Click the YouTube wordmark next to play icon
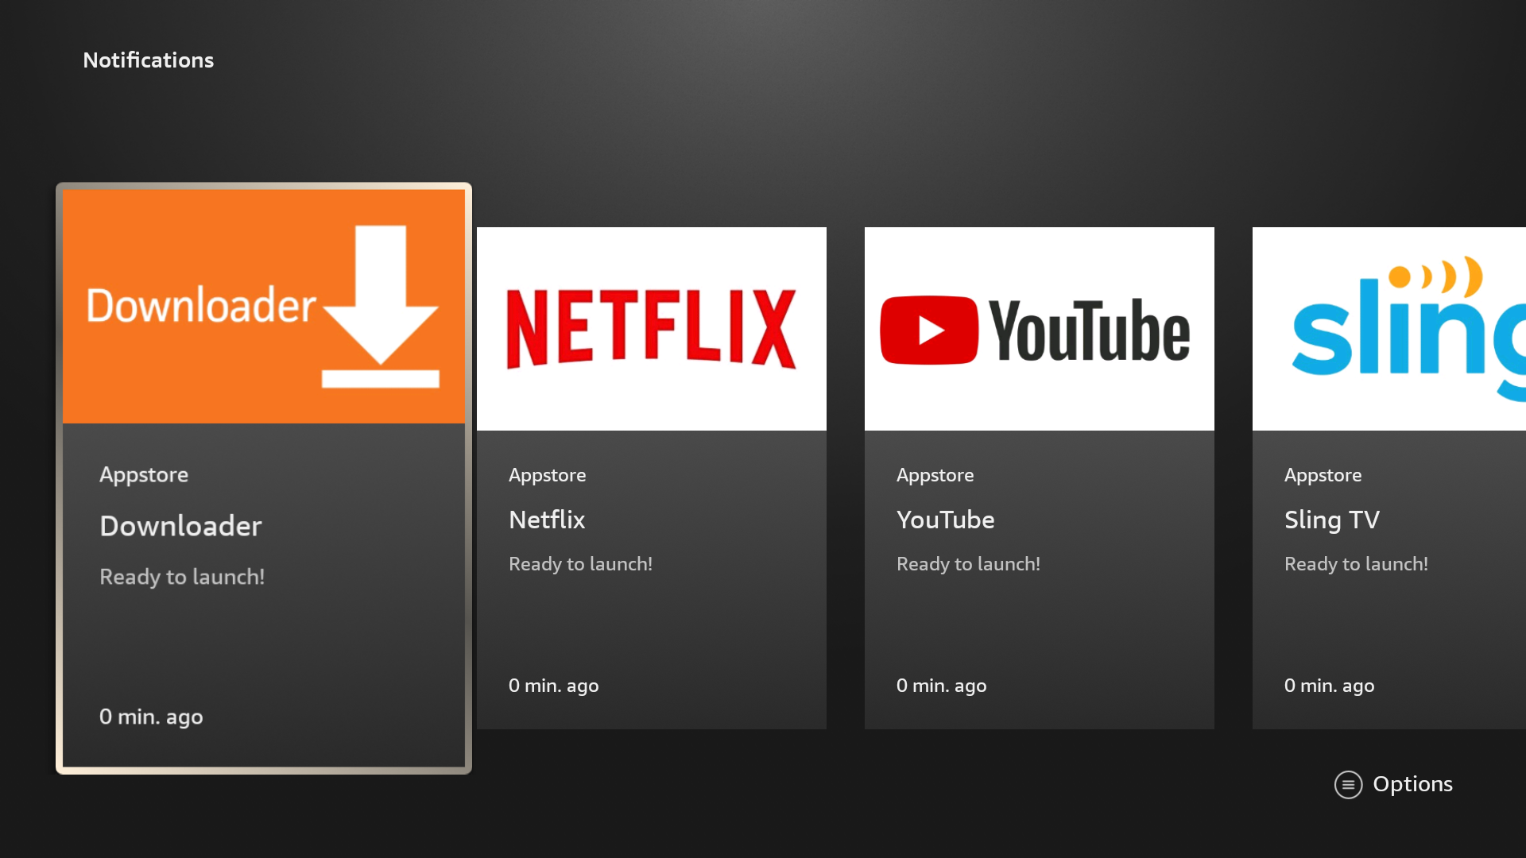The width and height of the screenshot is (1526, 858). pyautogui.click(x=1089, y=328)
